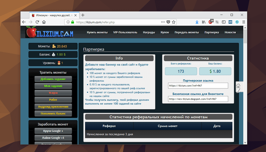Click the browser address bar URL
266x152 pixels.
[x=96, y=22]
